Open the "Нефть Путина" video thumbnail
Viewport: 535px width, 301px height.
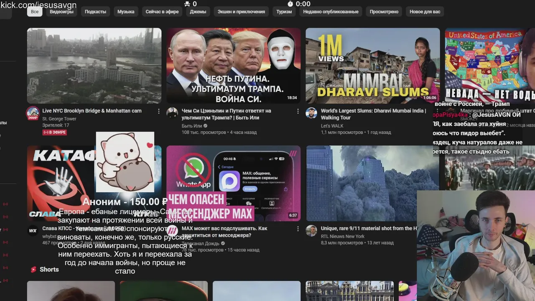tap(233, 66)
